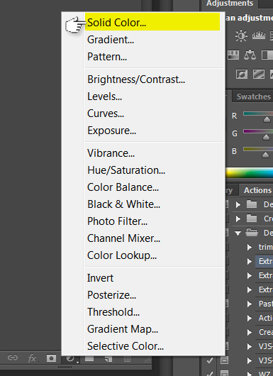Add a Brightness/Contrast adjustment from the sun icon

tap(241, 36)
